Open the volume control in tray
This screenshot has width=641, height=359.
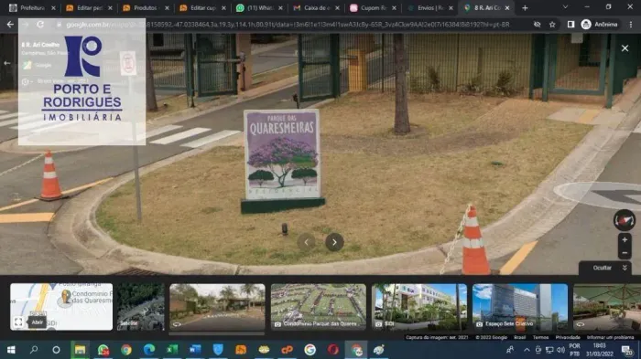(x=560, y=350)
